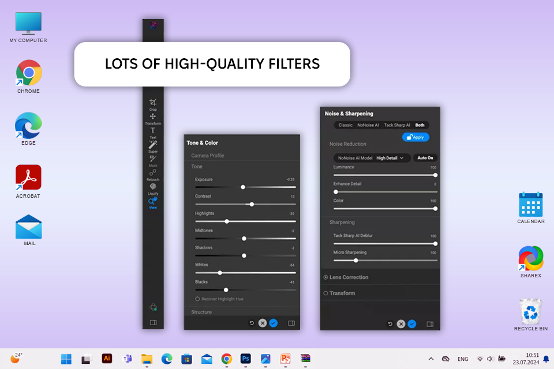Toggle the Lens Correction section on
Screen dimensions: 554x369
pos(326,277)
